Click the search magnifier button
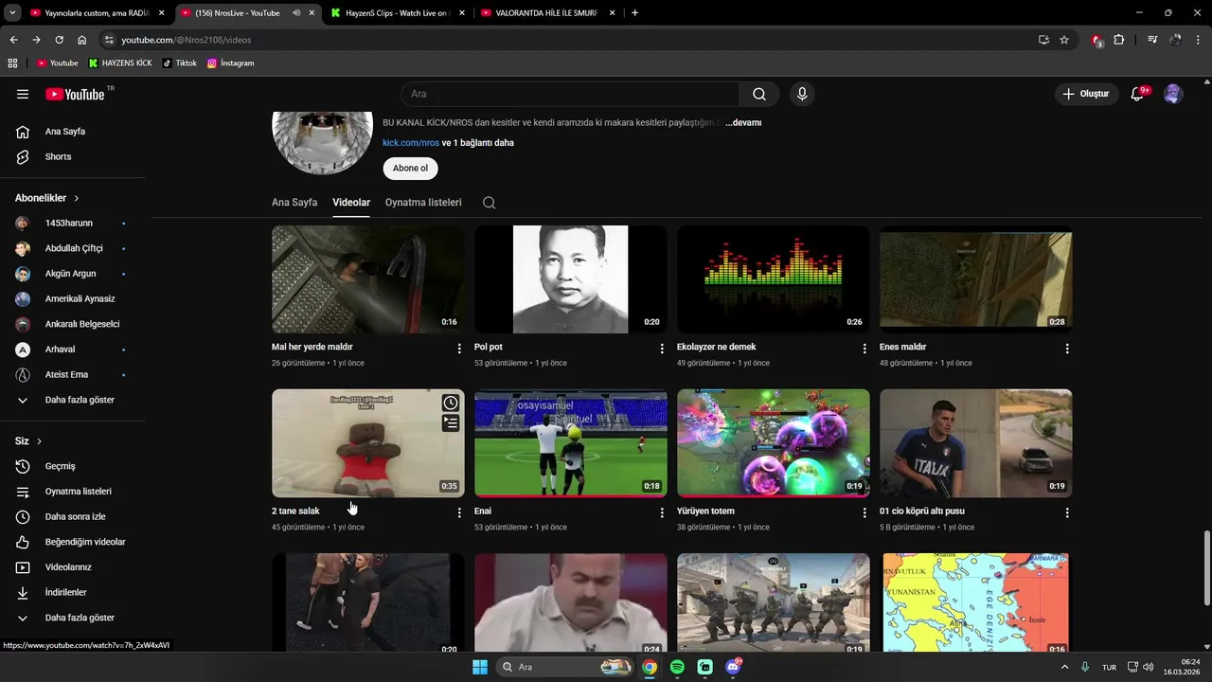1212x682 pixels. [759, 94]
